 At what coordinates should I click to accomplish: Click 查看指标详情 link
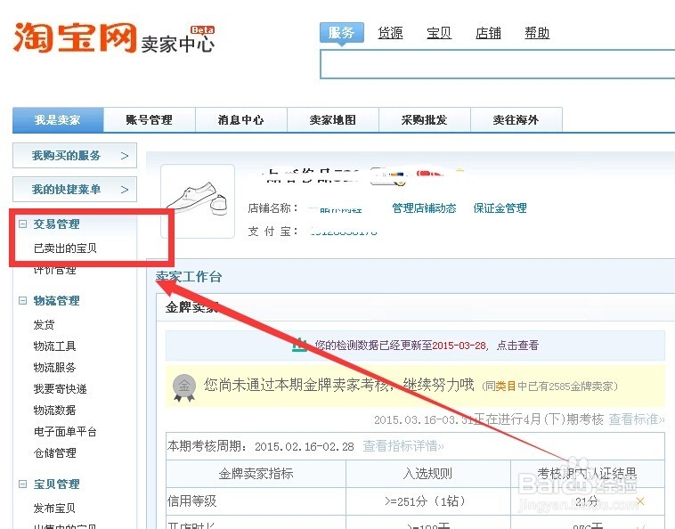403,446
